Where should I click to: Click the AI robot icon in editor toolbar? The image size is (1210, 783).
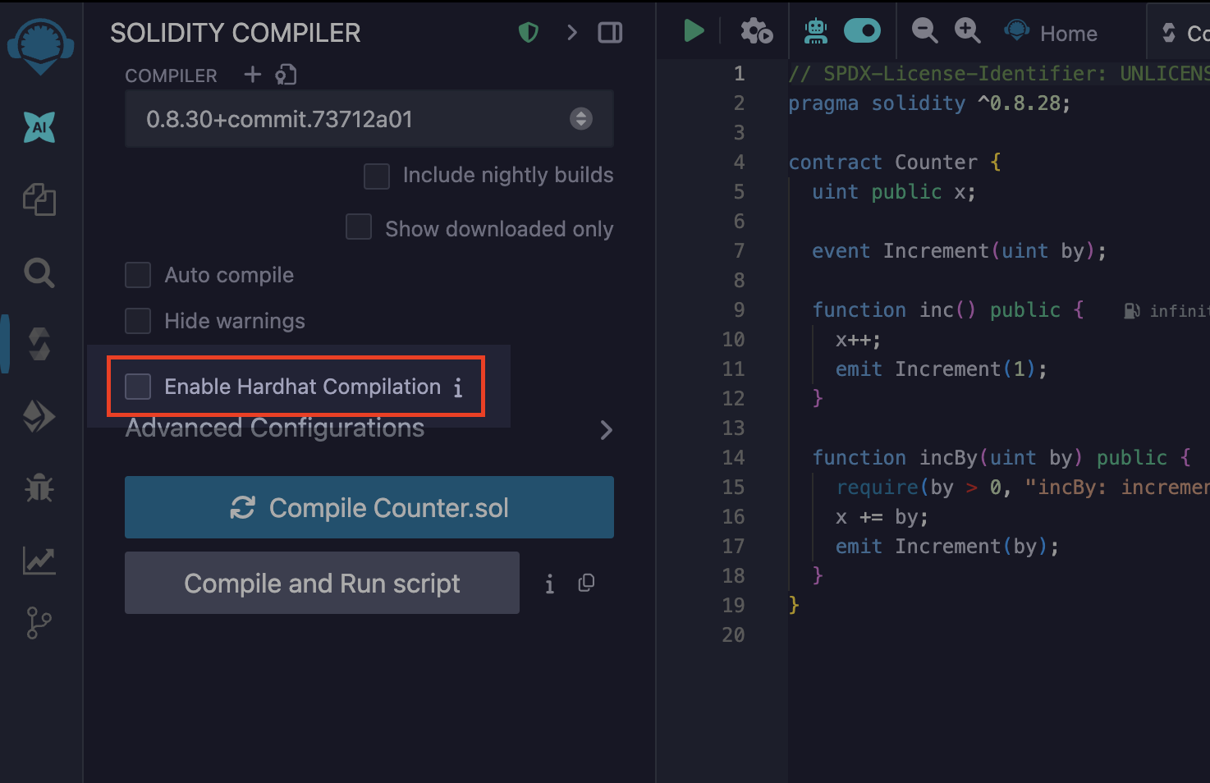(816, 31)
